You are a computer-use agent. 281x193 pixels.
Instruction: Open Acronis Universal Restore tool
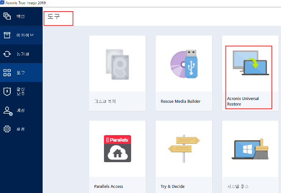point(250,73)
